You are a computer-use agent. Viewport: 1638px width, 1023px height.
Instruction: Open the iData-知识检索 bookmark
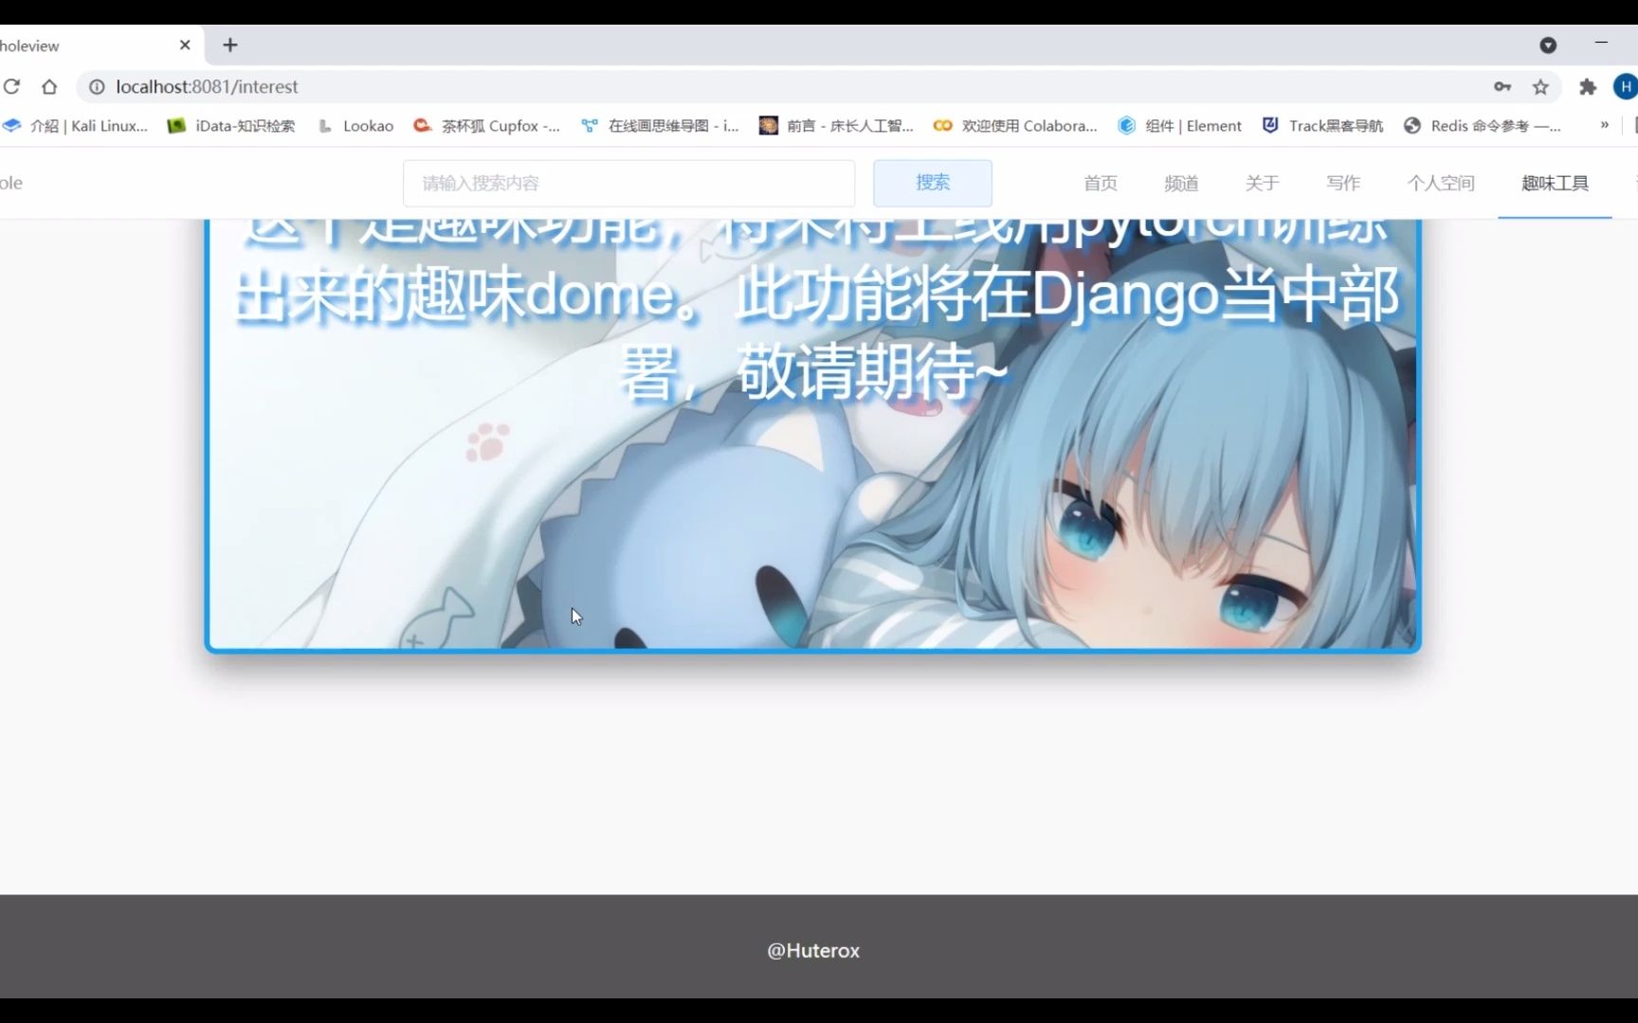231,125
